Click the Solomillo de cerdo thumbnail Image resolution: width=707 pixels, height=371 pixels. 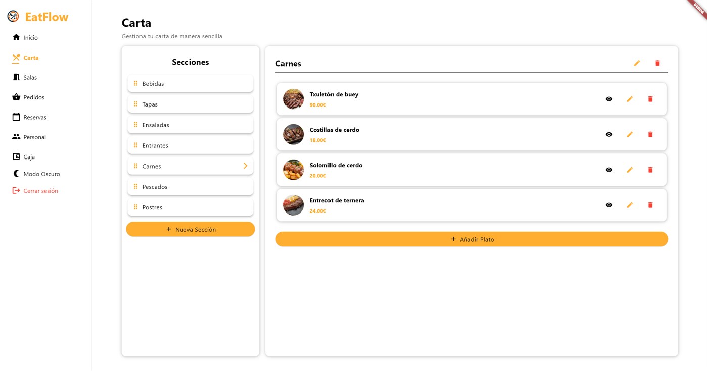click(x=293, y=170)
